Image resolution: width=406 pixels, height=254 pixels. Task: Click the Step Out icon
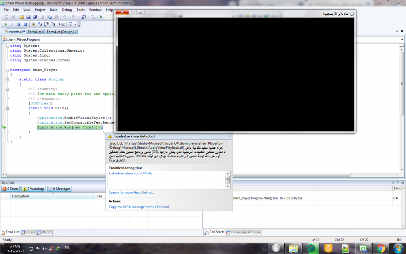click(53, 24)
